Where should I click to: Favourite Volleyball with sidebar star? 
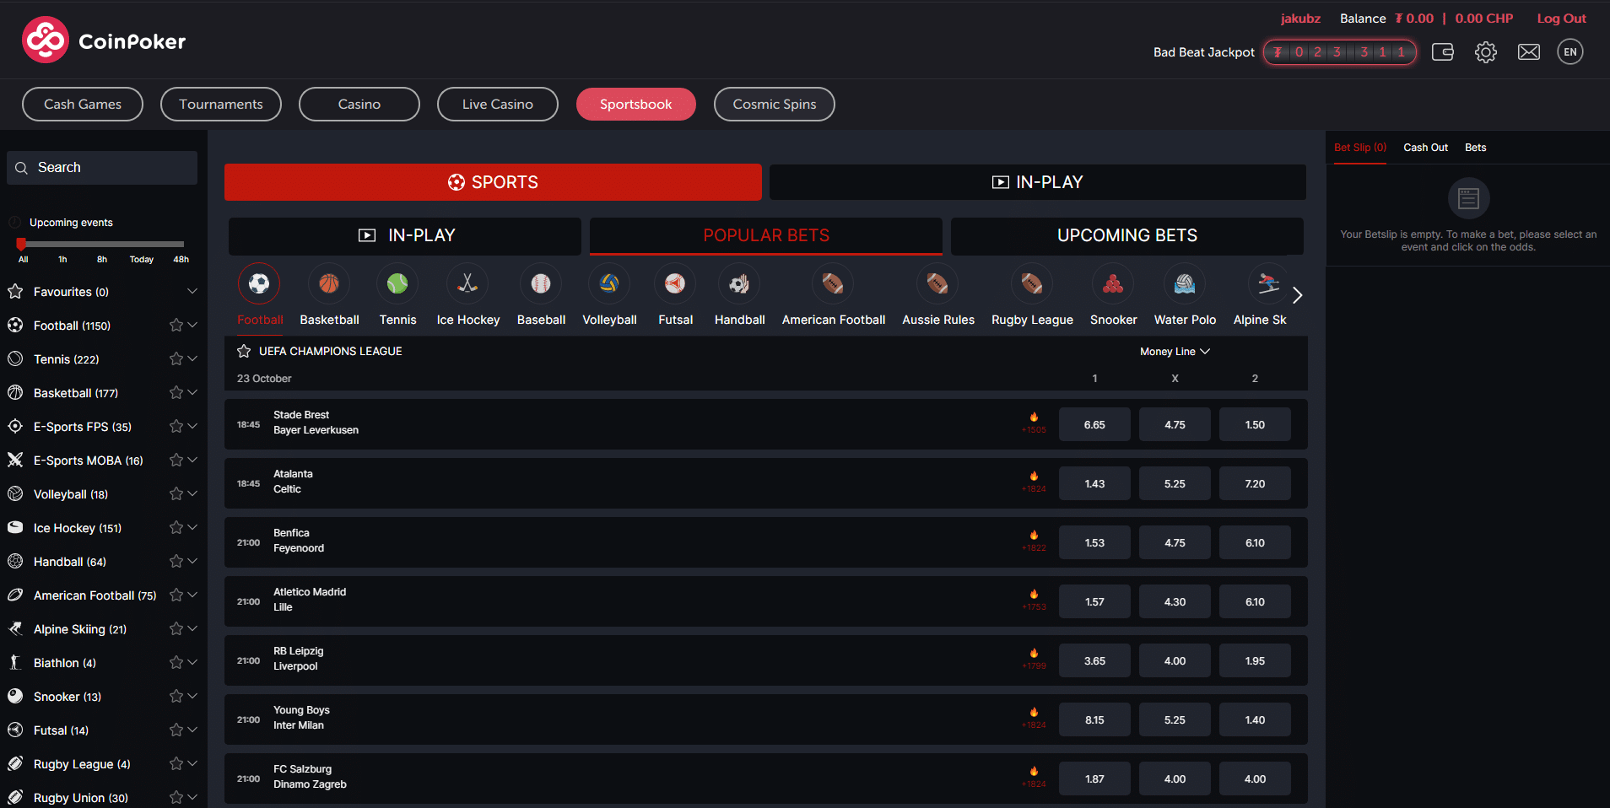point(176,493)
